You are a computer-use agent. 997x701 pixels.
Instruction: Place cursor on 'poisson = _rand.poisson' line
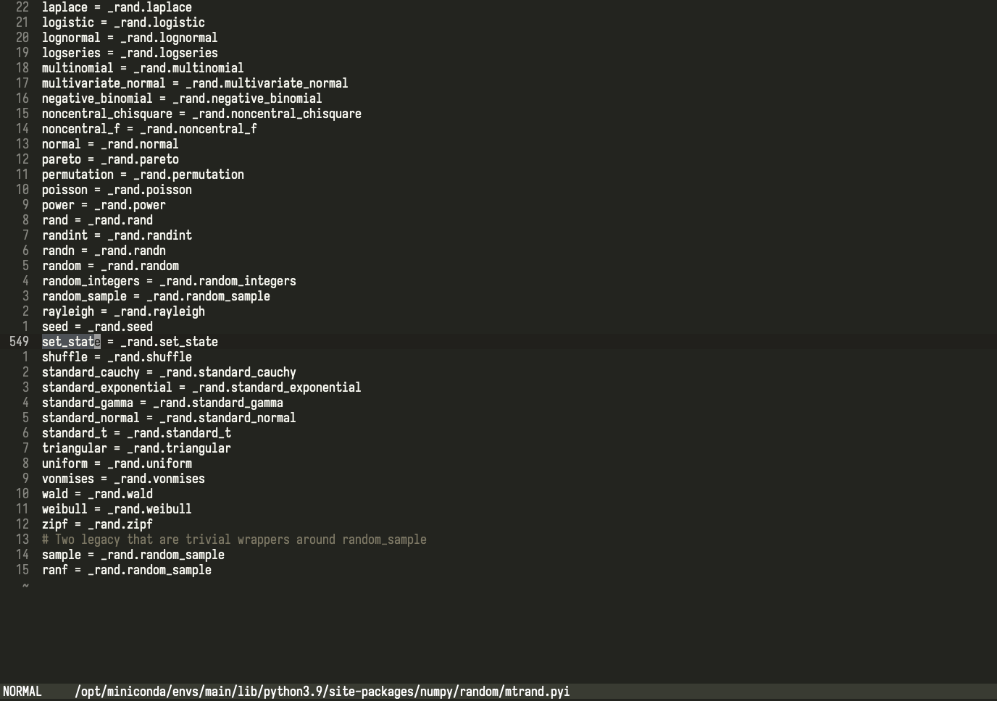coord(117,190)
